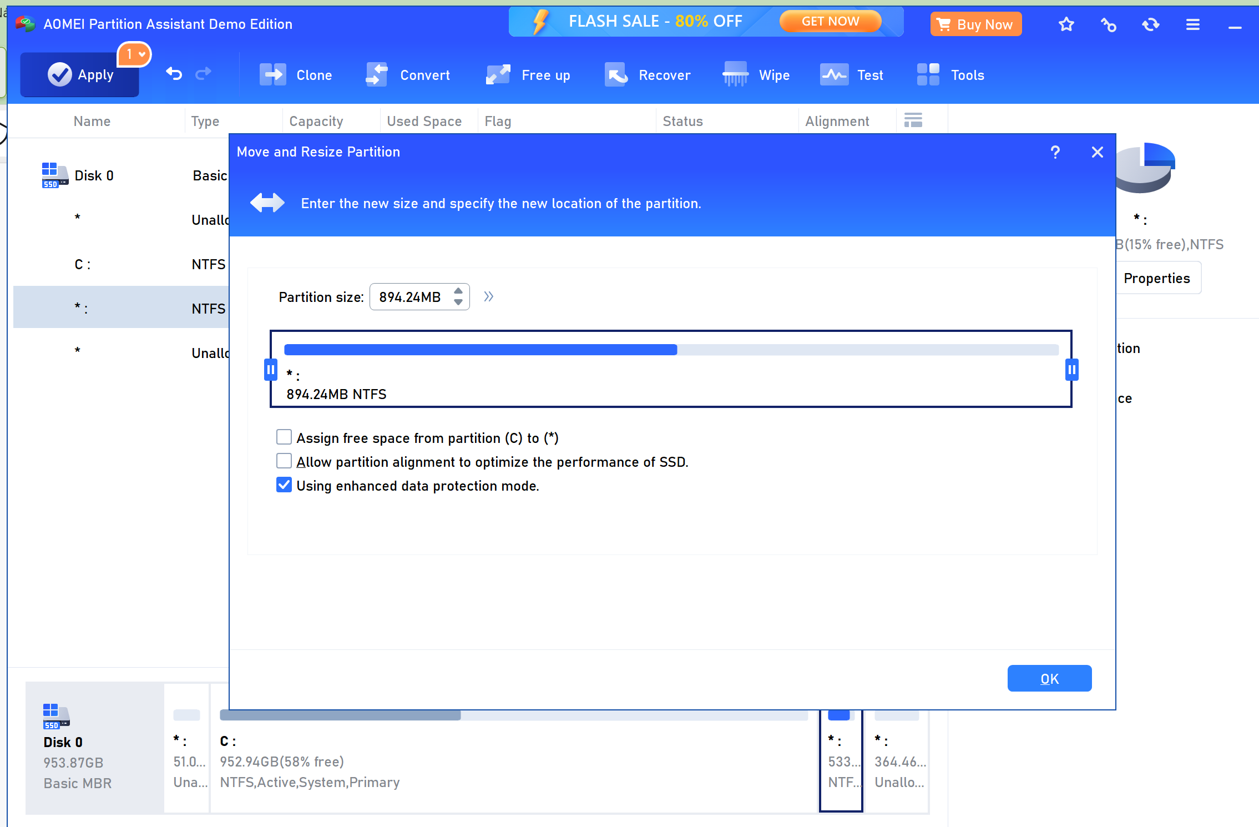Increase partition size with up arrow

pyautogui.click(x=458, y=291)
